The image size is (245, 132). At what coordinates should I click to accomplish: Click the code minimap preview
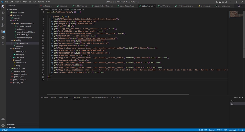[236, 14]
